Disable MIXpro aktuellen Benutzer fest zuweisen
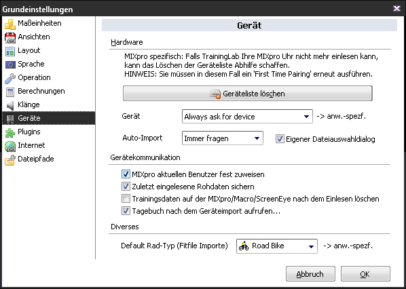 pyautogui.click(x=126, y=174)
